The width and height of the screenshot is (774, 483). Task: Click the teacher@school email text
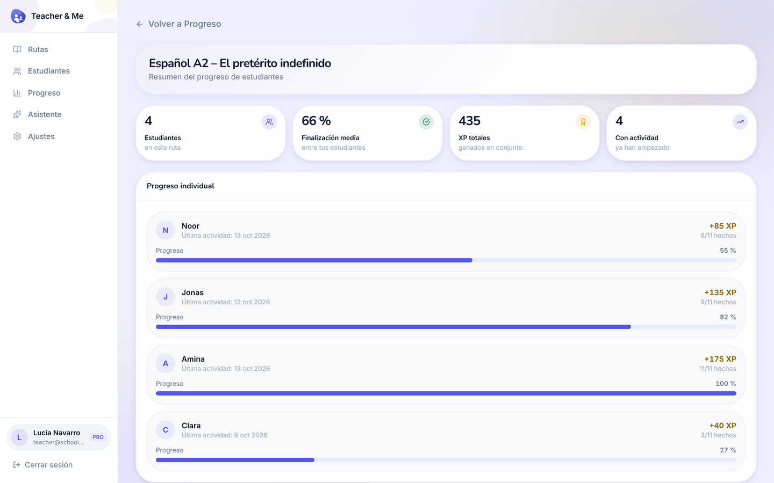[x=59, y=443]
